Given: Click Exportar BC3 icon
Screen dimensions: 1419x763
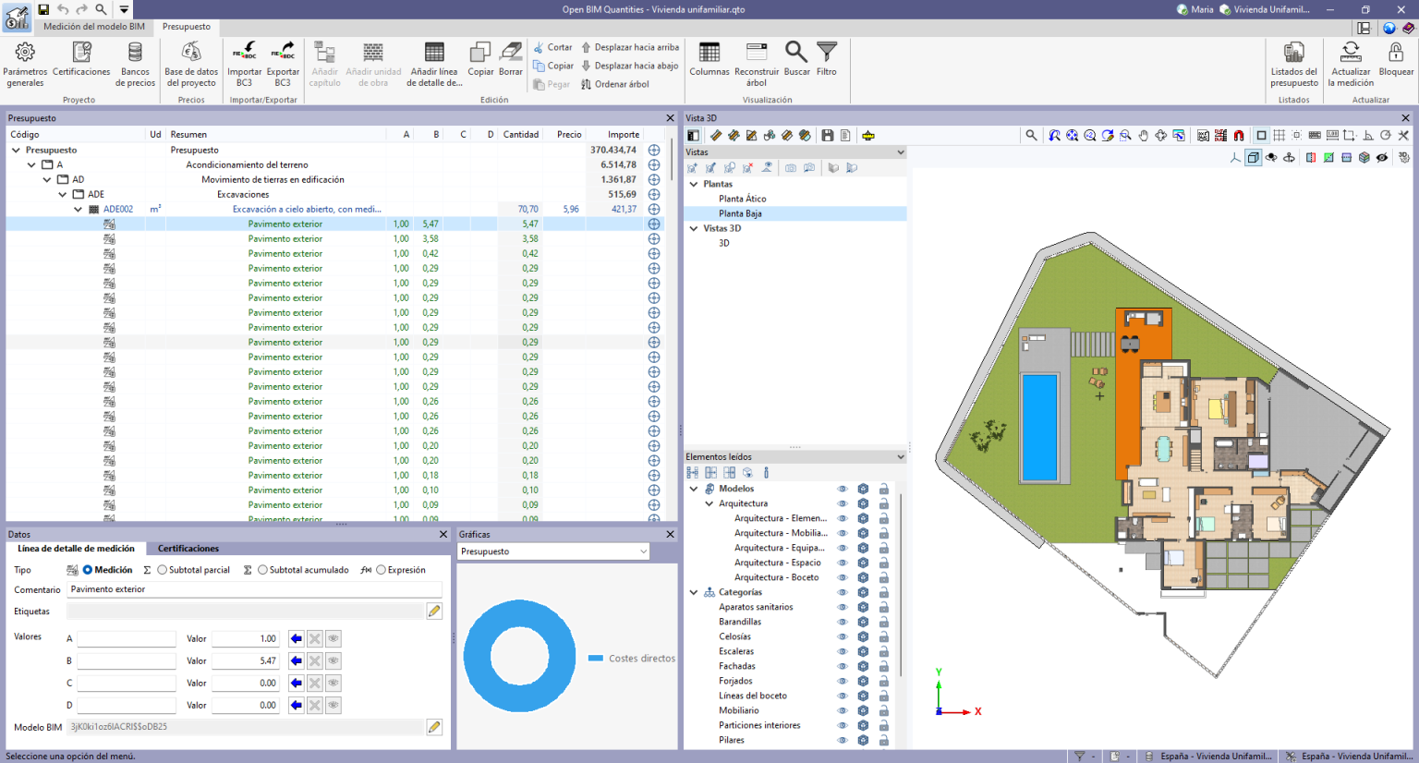Looking at the screenshot, I should (283, 51).
